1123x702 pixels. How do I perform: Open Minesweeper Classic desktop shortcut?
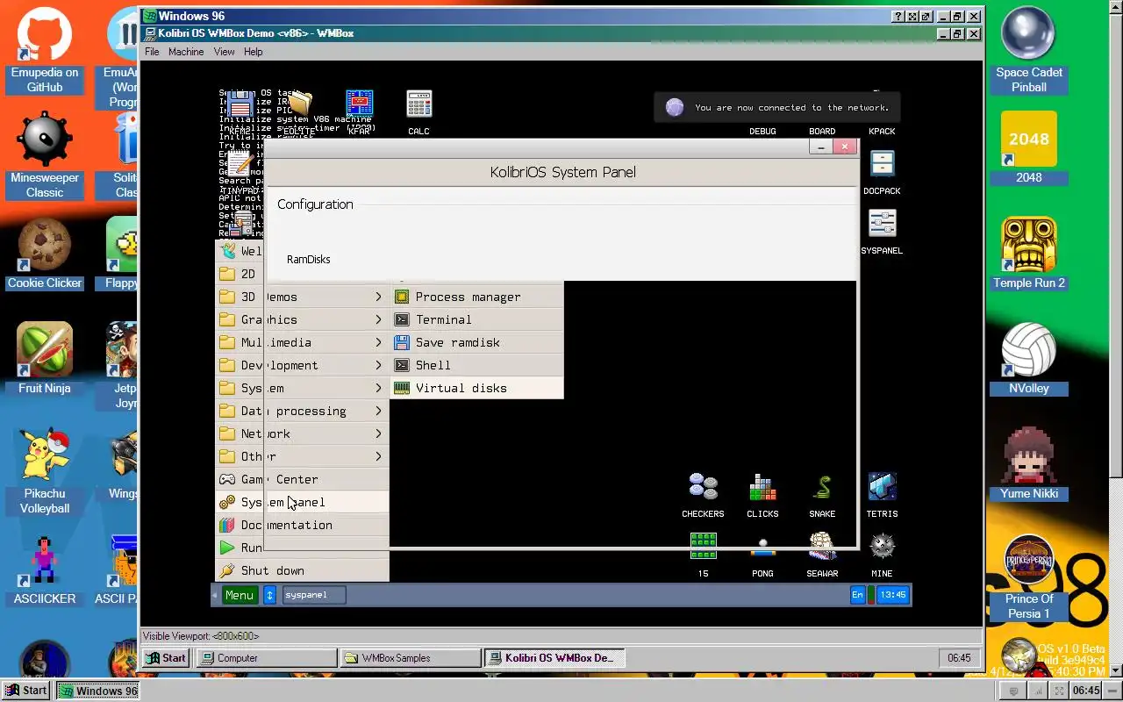pyautogui.click(x=45, y=156)
